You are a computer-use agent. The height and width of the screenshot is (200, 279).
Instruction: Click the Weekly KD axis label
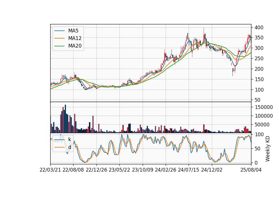point(267,149)
